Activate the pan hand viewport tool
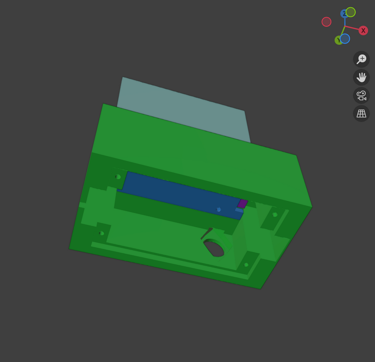The image size is (375, 362). tap(361, 77)
